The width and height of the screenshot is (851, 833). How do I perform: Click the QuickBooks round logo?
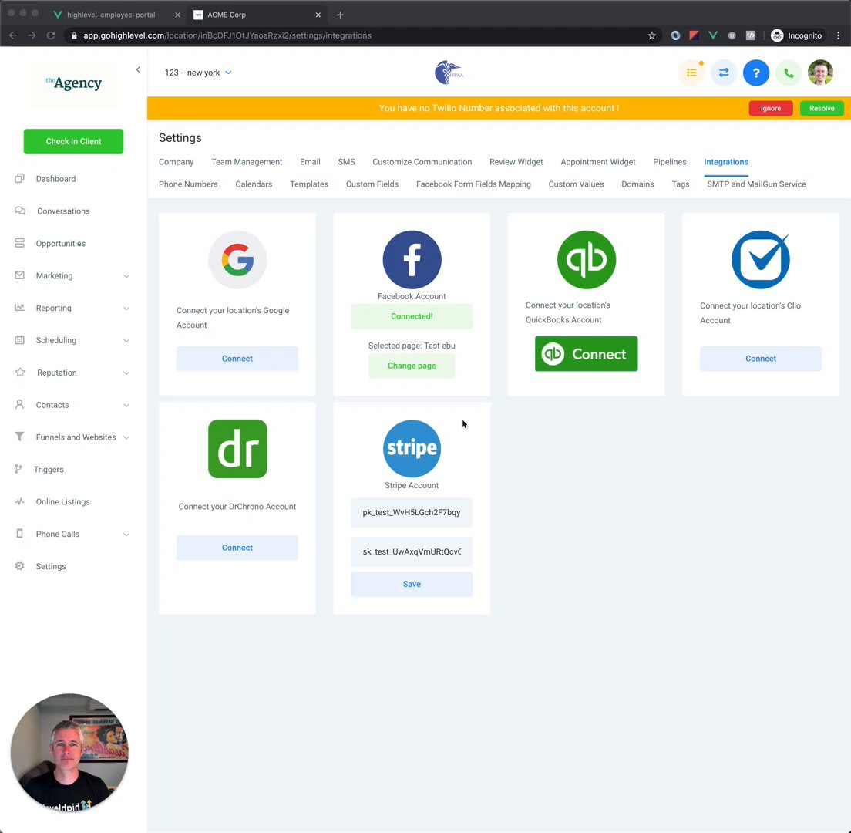587,260
